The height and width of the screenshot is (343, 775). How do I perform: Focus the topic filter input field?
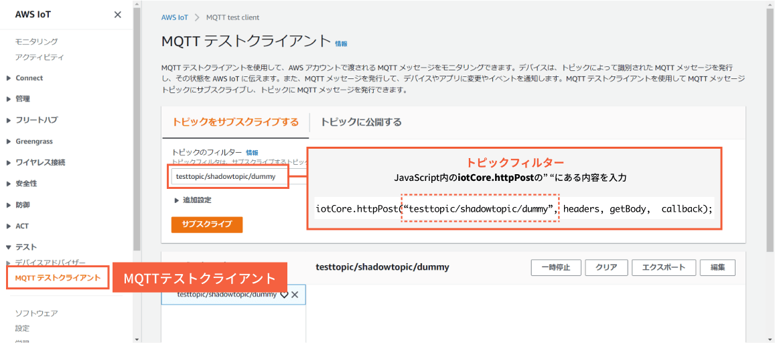pyautogui.click(x=229, y=176)
